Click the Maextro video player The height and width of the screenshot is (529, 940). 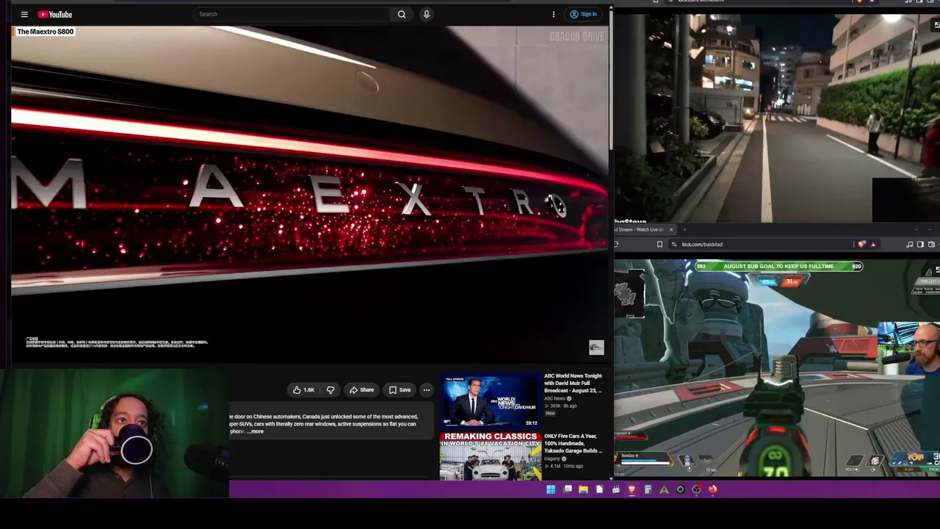coord(310,193)
